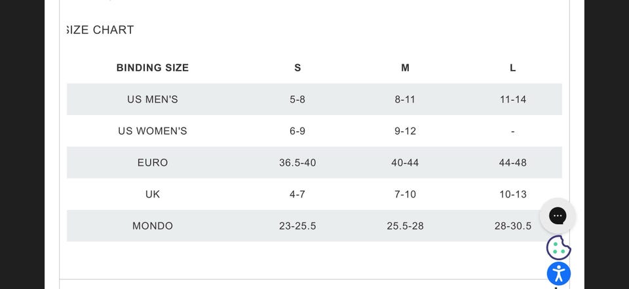
Task: Select the S size column header
Action: [297, 68]
